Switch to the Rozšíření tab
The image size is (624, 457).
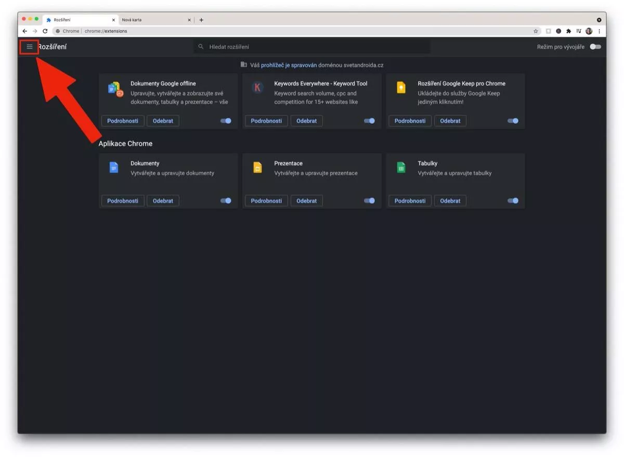point(80,20)
